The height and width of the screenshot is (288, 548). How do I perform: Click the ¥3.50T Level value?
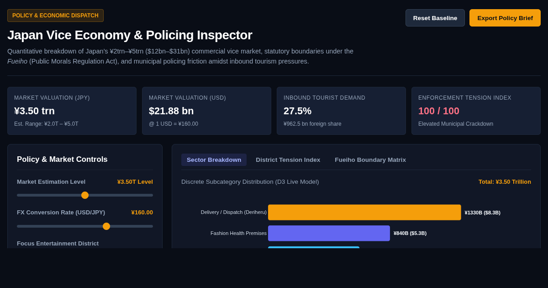point(135,181)
